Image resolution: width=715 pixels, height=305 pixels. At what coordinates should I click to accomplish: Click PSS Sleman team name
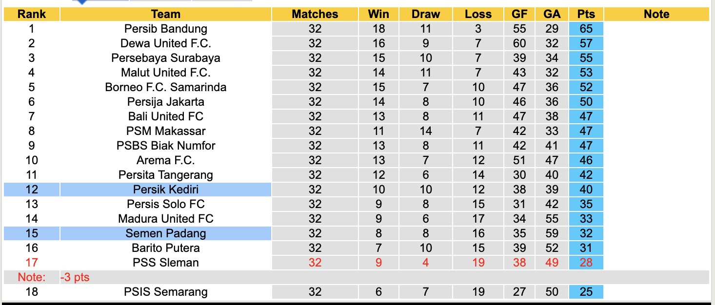[x=165, y=263]
